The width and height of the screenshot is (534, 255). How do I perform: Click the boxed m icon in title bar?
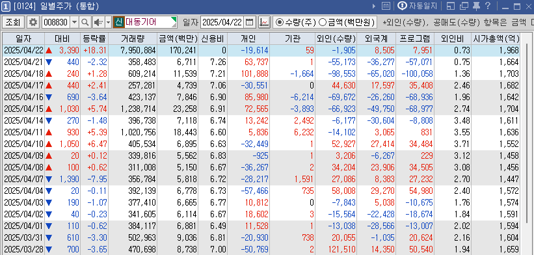(x=386, y=6)
